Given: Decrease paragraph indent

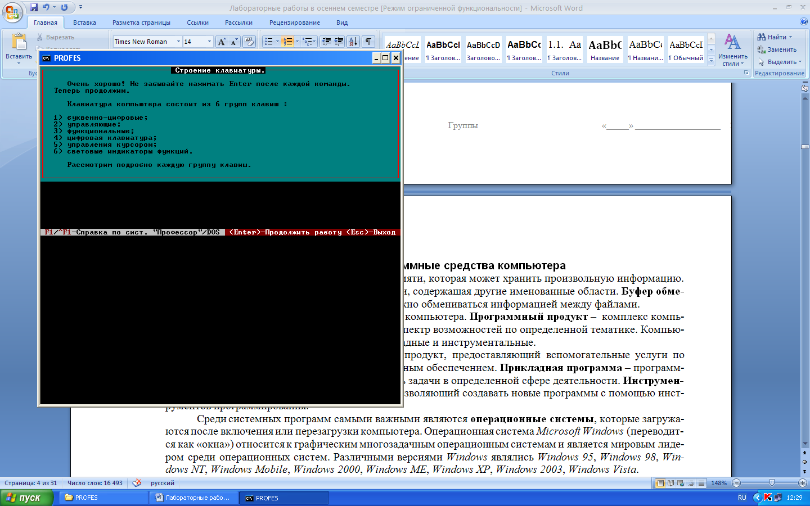Looking at the screenshot, I should click(326, 42).
